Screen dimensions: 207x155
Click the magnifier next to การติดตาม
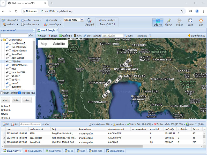150,36
